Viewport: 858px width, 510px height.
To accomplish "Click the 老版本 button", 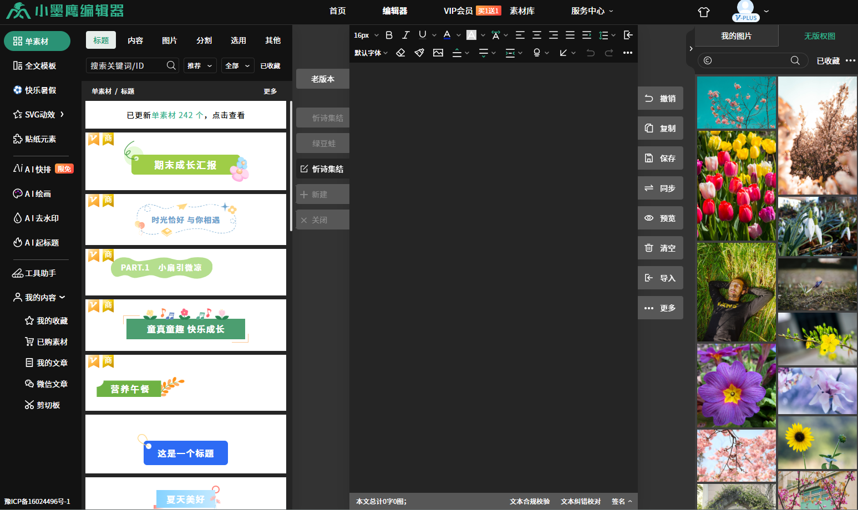I will (323, 79).
